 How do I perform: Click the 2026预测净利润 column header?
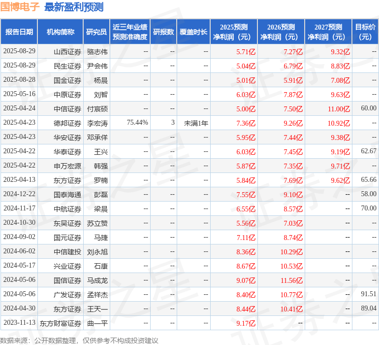coord(281,32)
